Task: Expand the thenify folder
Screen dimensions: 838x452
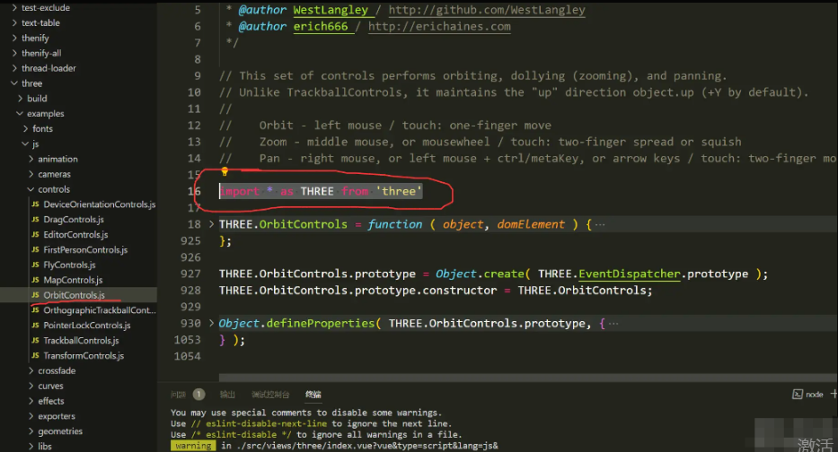Action: [14, 38]
